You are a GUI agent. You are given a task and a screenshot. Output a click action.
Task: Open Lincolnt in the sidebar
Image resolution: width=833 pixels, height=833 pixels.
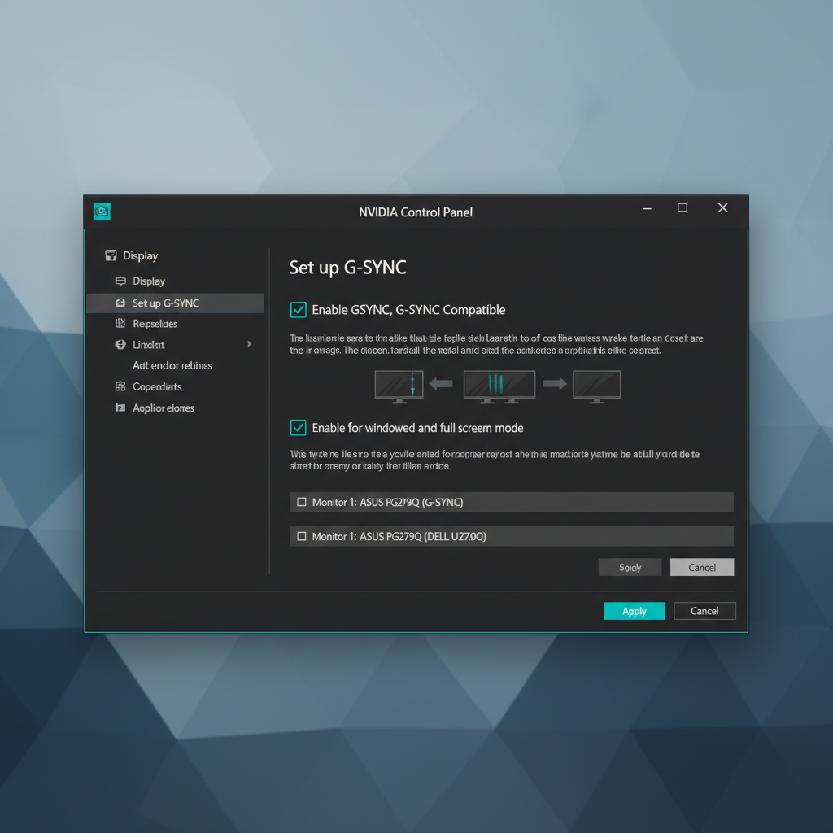149,345
